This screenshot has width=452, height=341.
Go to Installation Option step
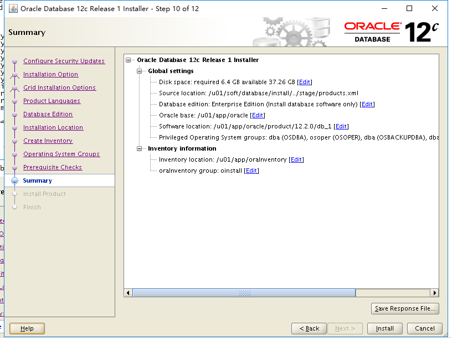tap(51, 74)
